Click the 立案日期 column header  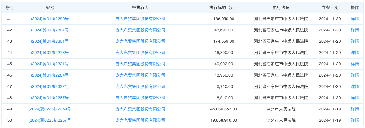(330, 7)
